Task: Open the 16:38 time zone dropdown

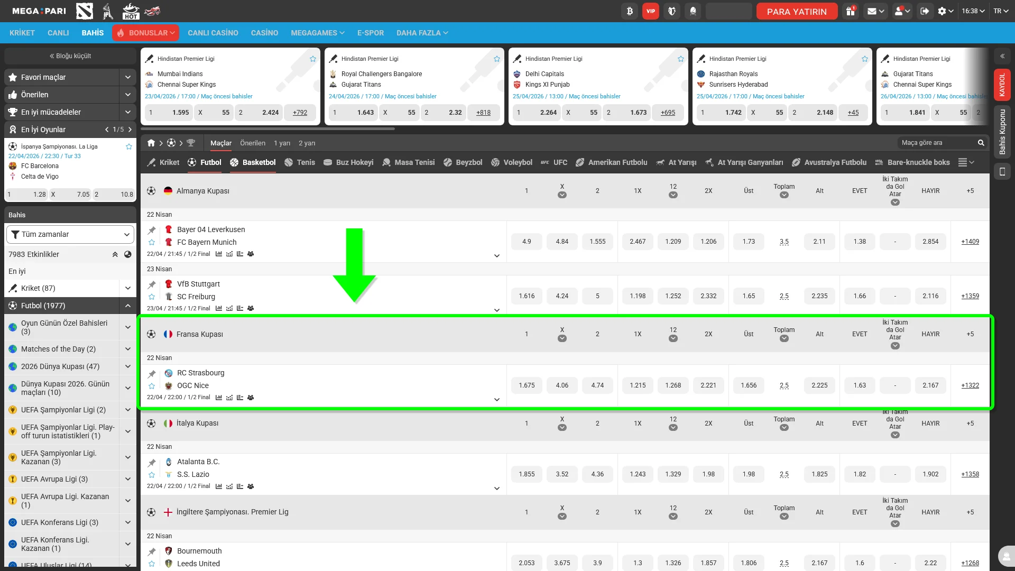Action: 973,11
